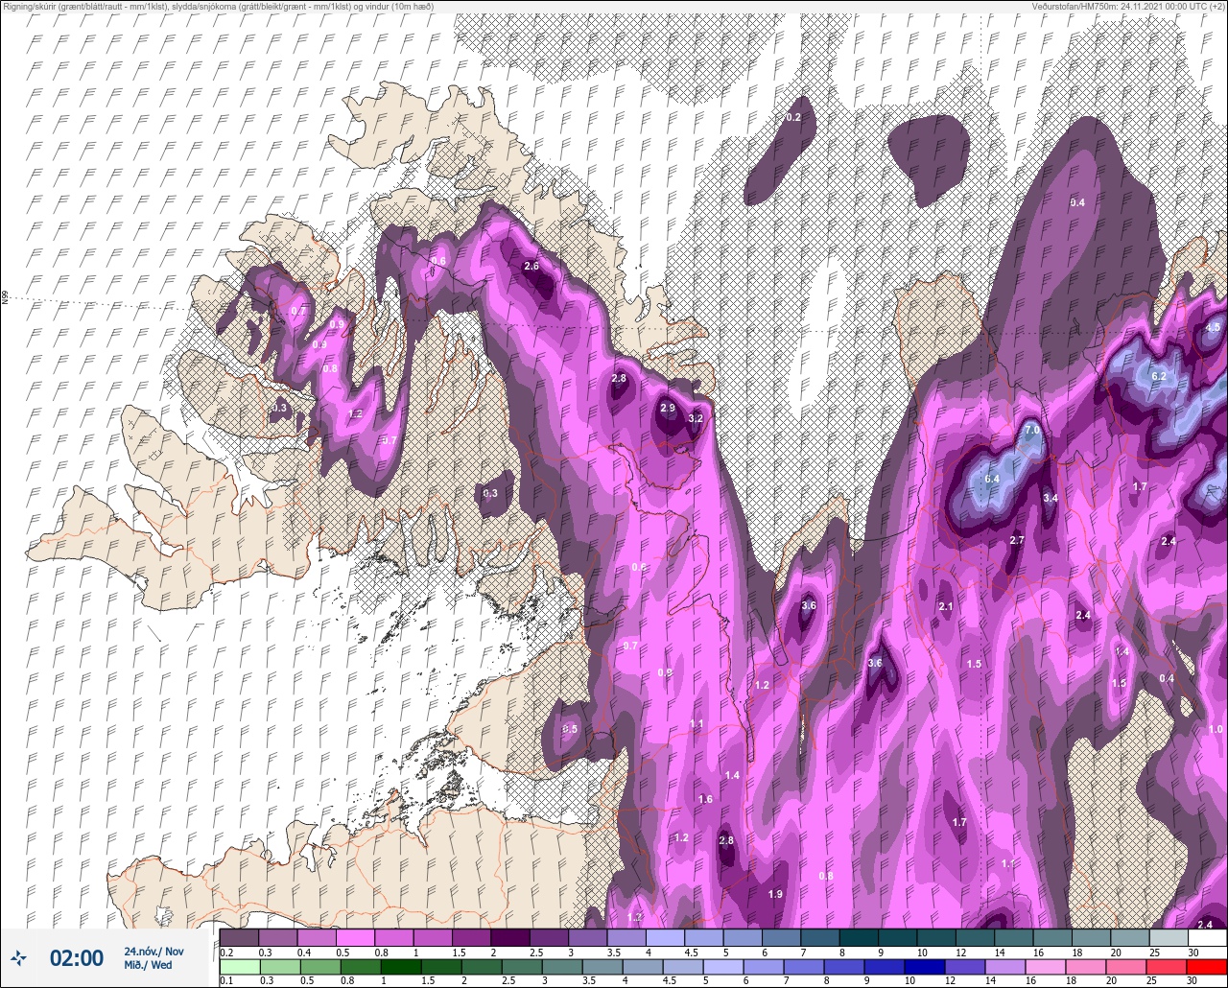The height and width of the screenshot is (988, 1228).
Task: Pick the white swatch labeled 30 in snow scale
Action: coord(1207,937)
